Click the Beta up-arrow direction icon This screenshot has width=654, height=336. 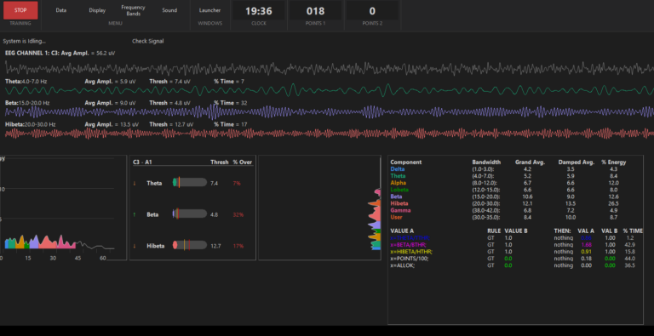pos(135,214)
